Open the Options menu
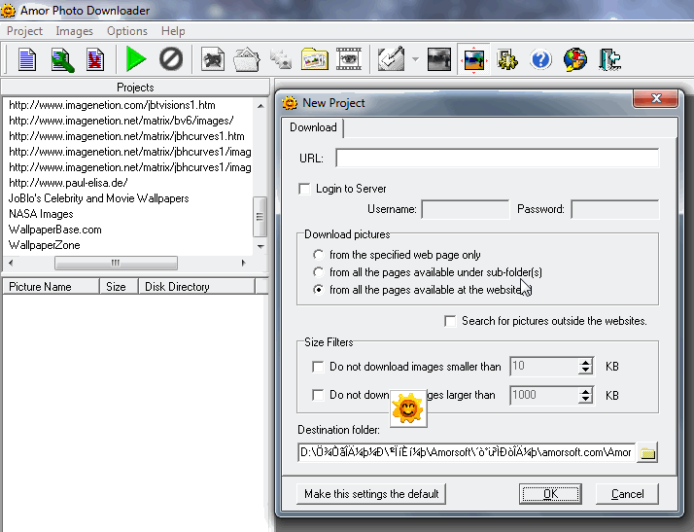694x532 pixels. point(127,31)
